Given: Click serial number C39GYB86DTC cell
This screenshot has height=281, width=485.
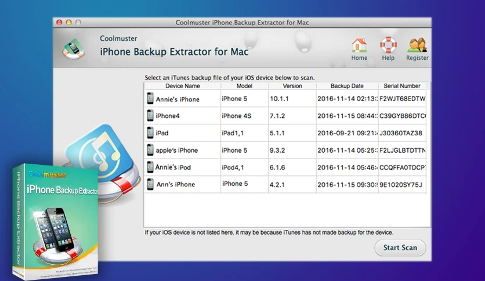Looking at the screenshot, I should click(402, 116).
